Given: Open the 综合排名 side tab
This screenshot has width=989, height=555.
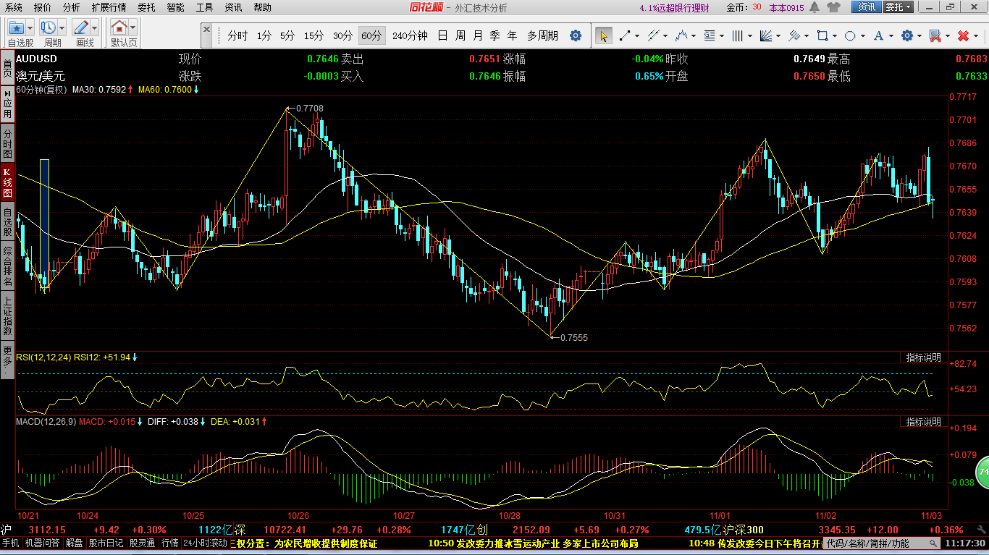Looking at the screenshot, I should click(7, 266).
